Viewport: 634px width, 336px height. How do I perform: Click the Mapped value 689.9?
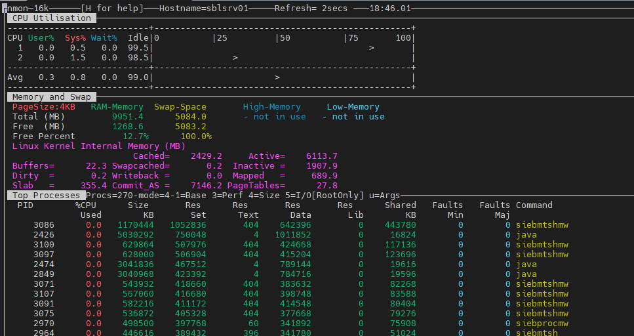(x=325, y=176)
